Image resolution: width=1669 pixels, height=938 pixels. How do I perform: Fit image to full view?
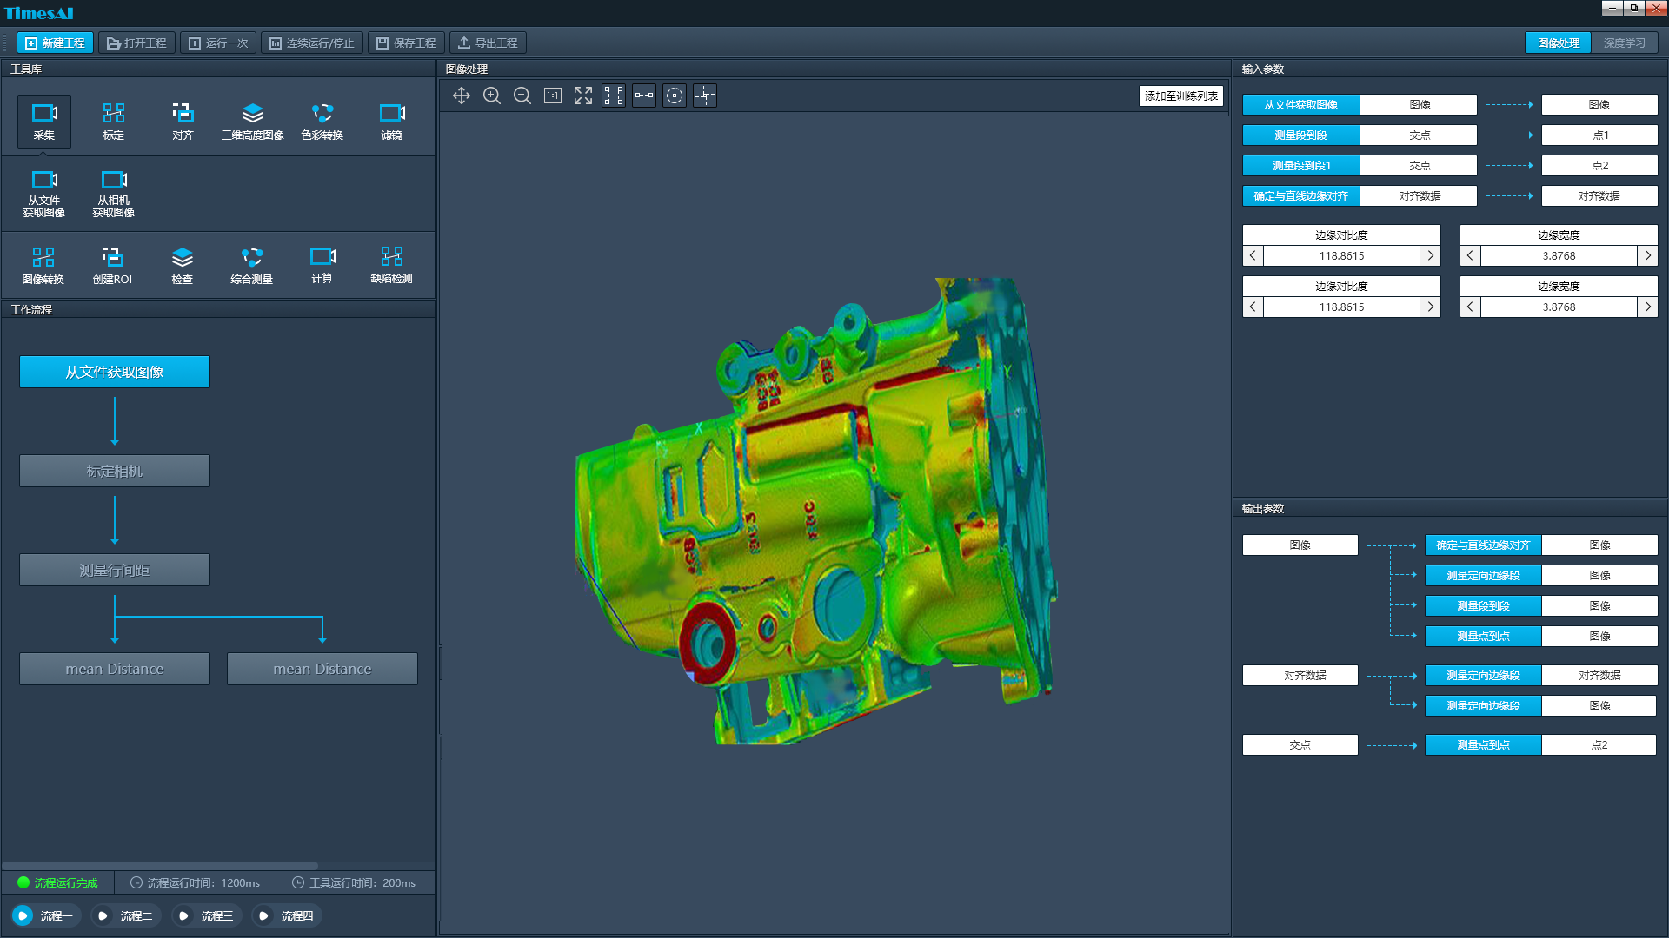583,96
